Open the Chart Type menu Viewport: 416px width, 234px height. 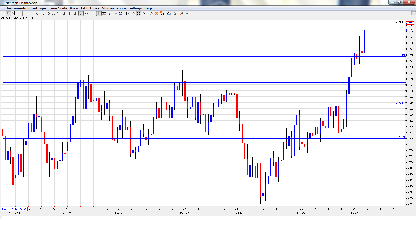[37, 8]
